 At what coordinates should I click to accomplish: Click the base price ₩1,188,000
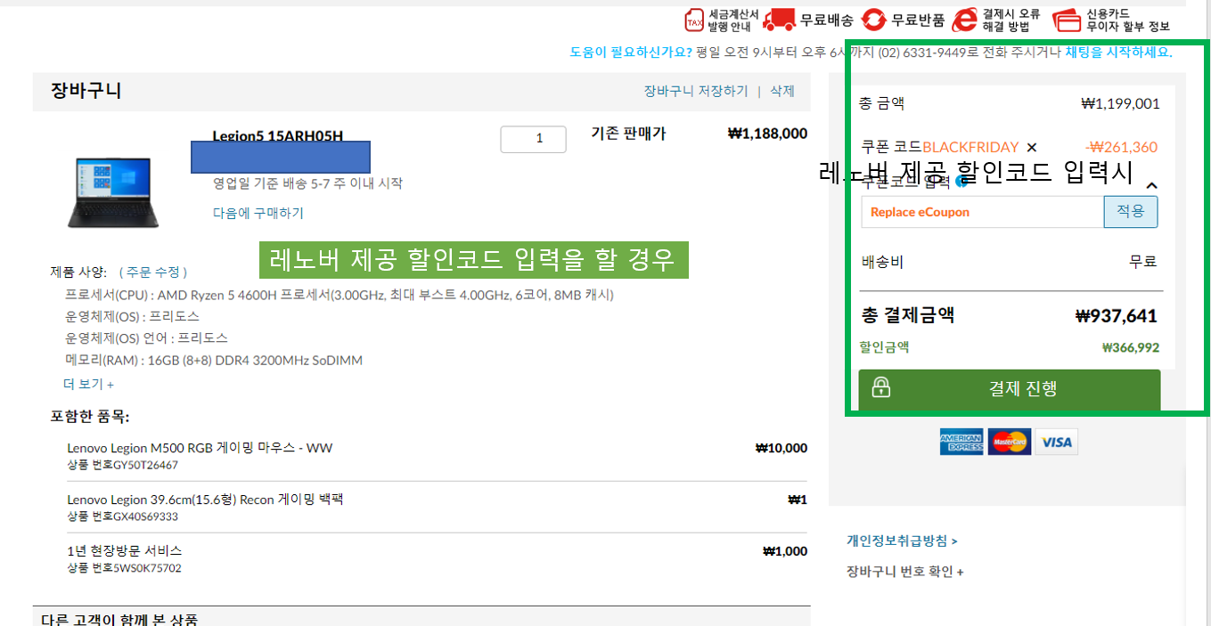point(767,134)
